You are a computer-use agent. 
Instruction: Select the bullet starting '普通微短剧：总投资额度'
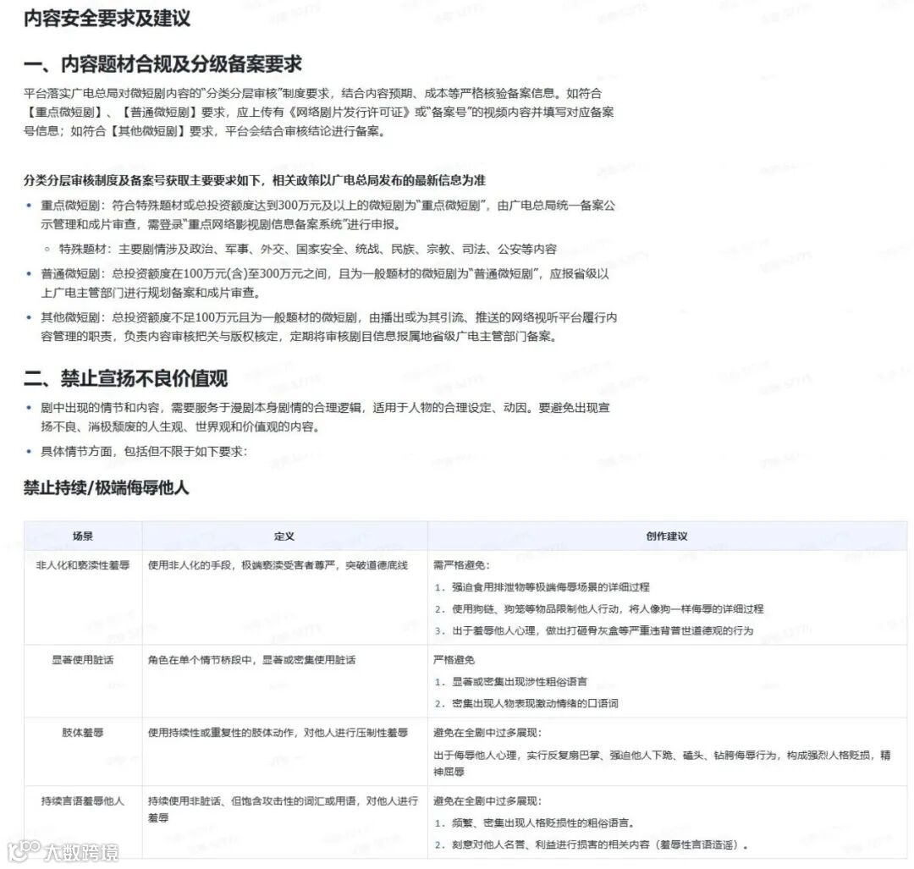click(325, 283)
